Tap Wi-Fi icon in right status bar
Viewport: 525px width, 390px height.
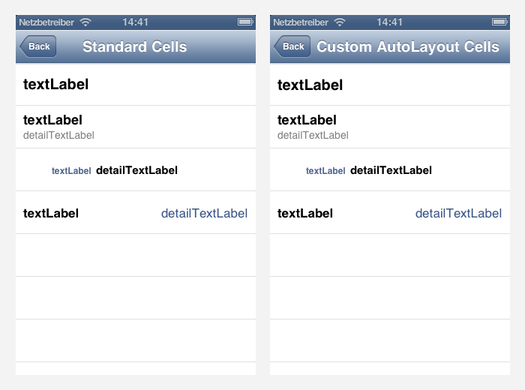click(339, 22)
